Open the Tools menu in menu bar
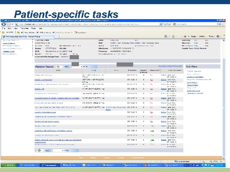This screenshot has width=230, height=172. pos(34,28)
